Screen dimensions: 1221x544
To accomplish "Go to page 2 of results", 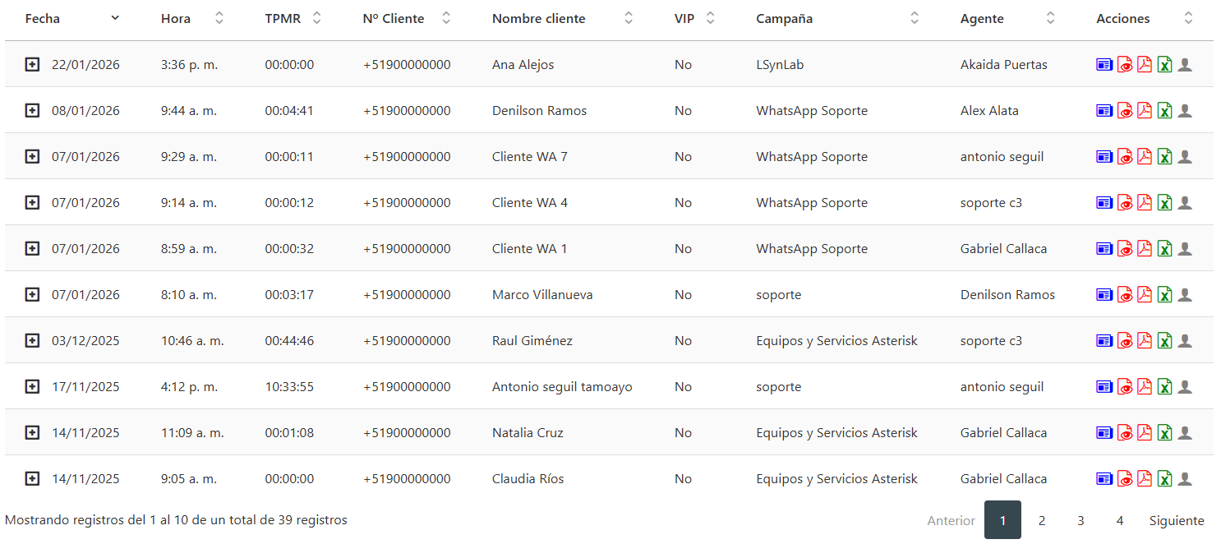I will [x=1041, y=521].
